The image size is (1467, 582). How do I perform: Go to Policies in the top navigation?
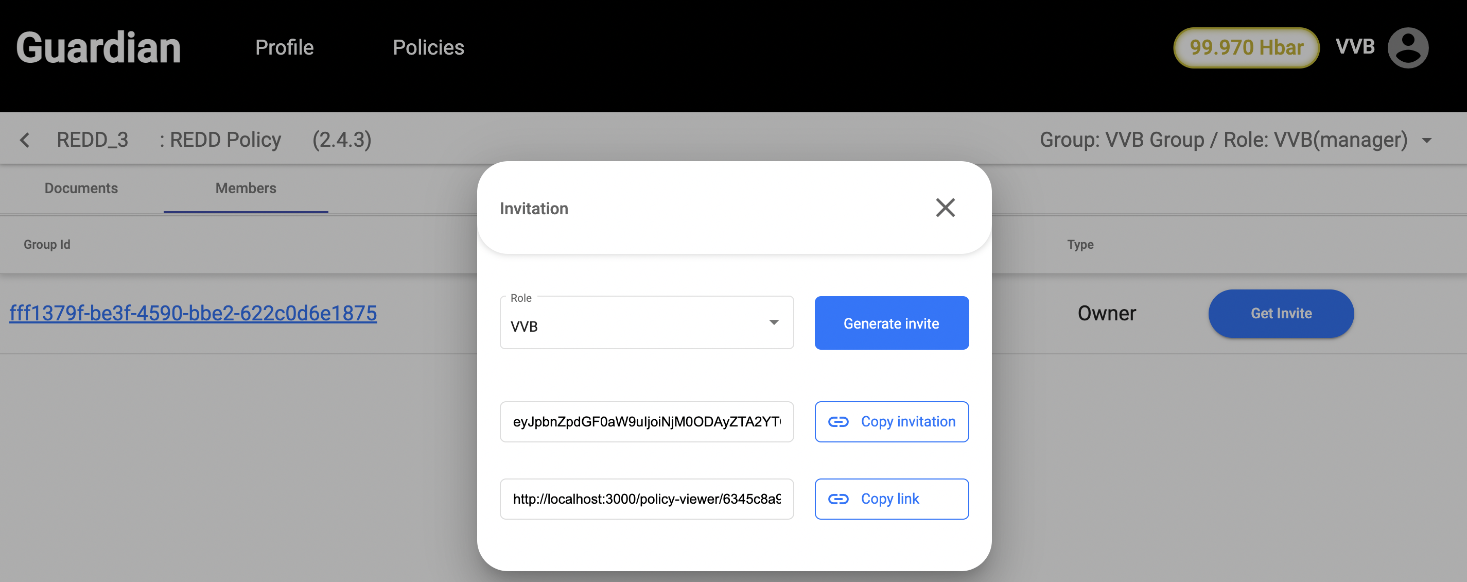[x=428, y=48]
